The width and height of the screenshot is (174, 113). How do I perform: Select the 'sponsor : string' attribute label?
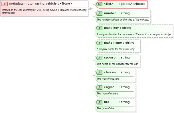(117, 58)
